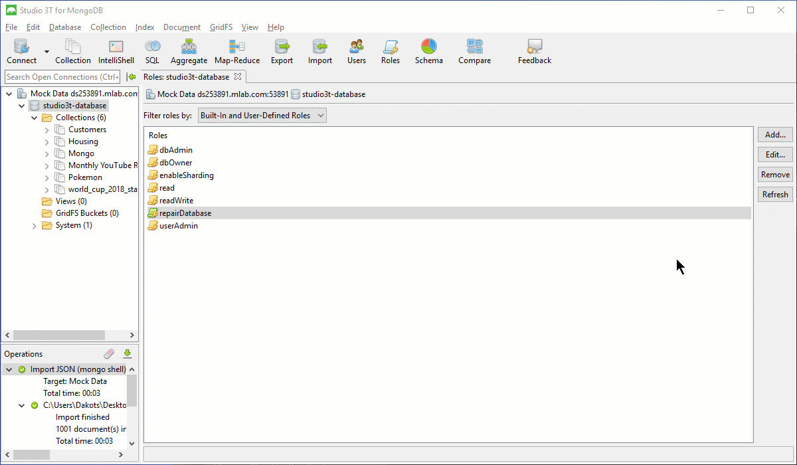Image resolution: width=797 pixels, height=465 pixels.
Task: Select the GridFS Buckets (0) folder
Action: pyautogui.click(x=80, y=213)
